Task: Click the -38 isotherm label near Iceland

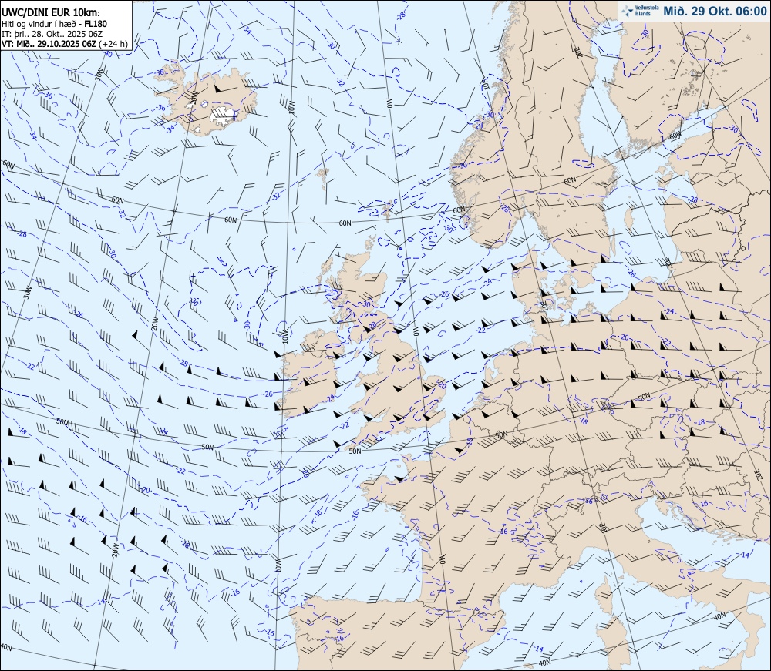Action: point(160,72)
